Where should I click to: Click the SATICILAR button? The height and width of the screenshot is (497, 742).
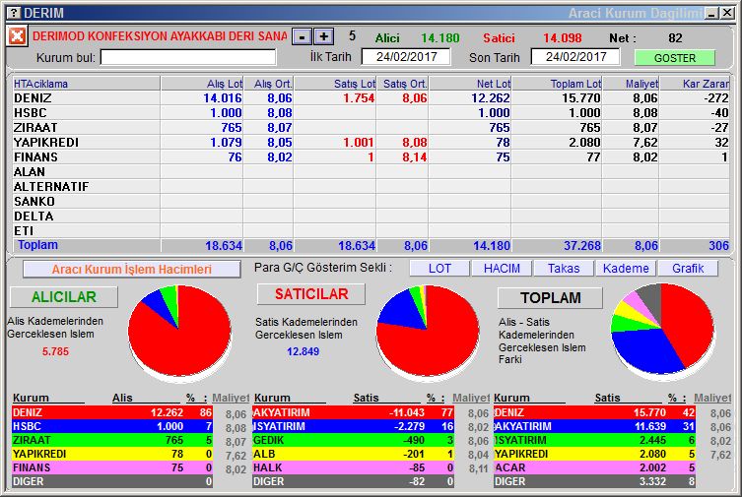point(311,294)
